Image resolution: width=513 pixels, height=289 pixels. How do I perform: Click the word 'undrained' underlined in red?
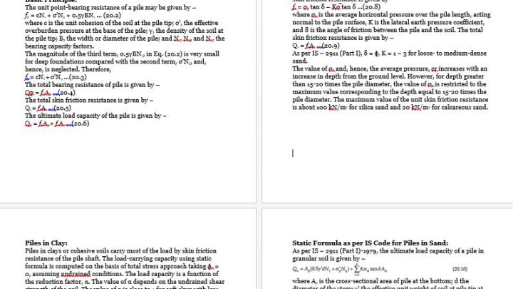[x=76, y=274]
